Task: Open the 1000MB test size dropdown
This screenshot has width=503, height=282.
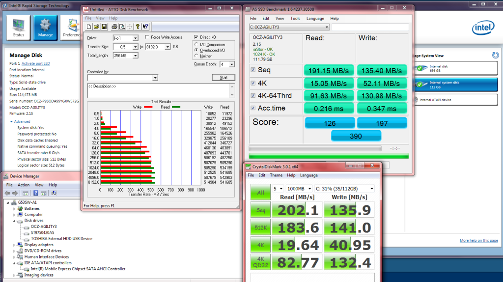Action: (x=299, y=189)
